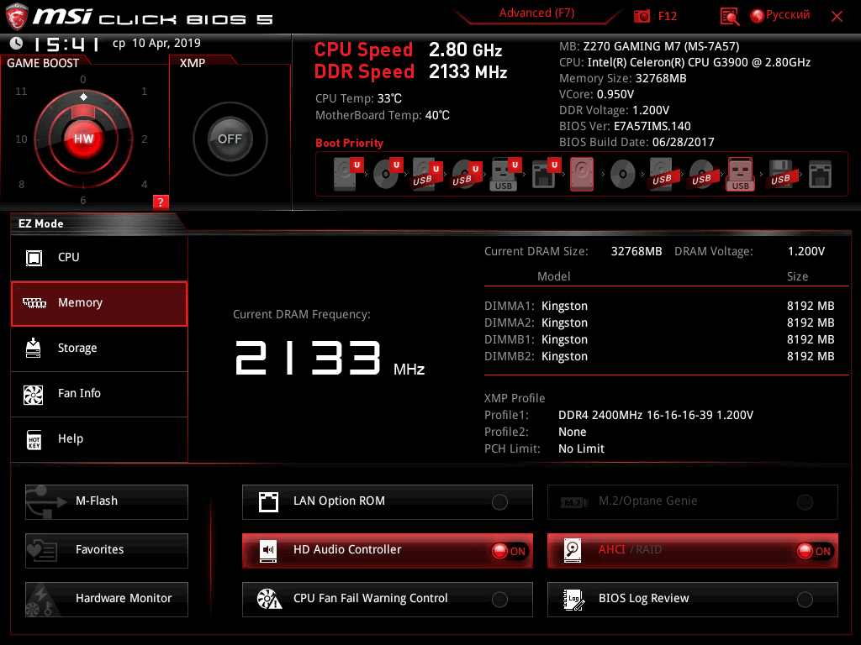Image resolution: width=861 pixels, height=645 pixels.
Task: Select the first UEFI hard disk boot device
Action: 348,175
